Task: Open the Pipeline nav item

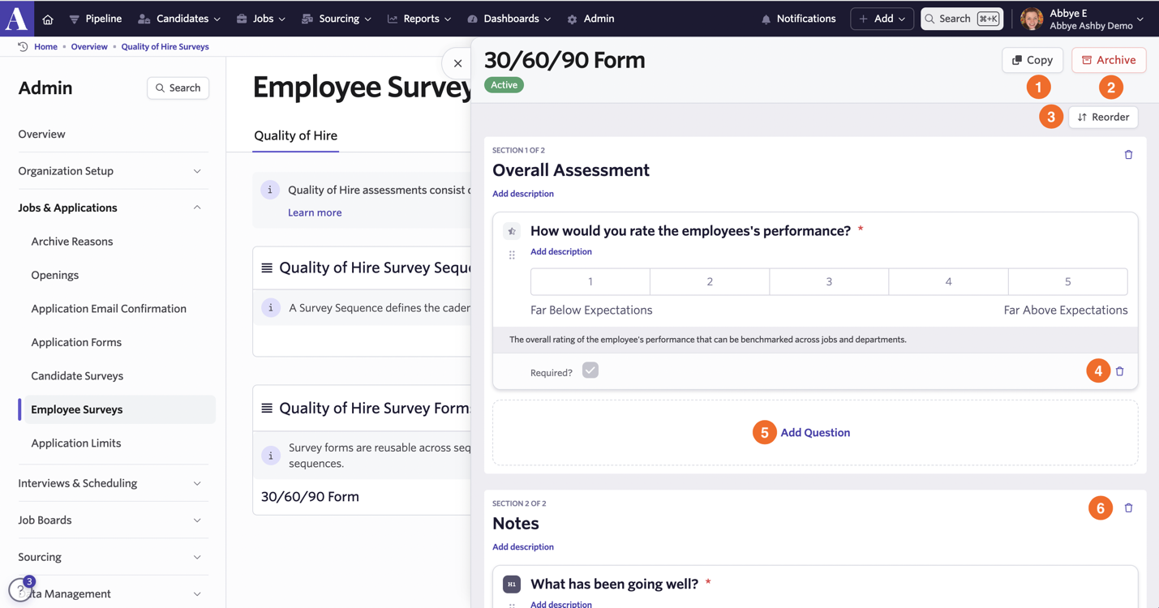Action: pyautogui.click(x=96, y=19)
